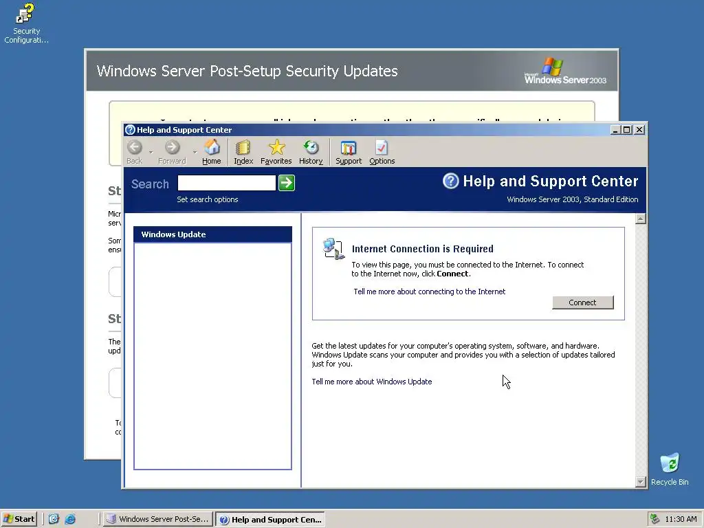Click the scrollbar up arrow
The height and width of the screenshot is (528, 704).
641,219
